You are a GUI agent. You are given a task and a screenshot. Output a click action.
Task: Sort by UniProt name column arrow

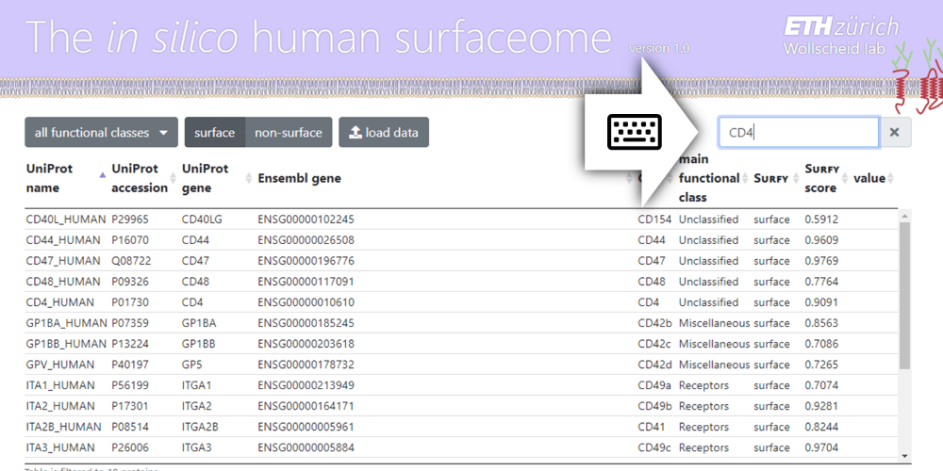102,175
